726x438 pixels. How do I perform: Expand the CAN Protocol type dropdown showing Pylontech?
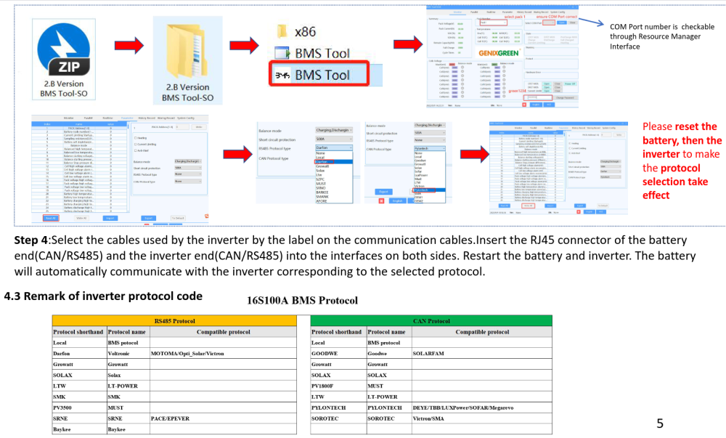[429, 149]
